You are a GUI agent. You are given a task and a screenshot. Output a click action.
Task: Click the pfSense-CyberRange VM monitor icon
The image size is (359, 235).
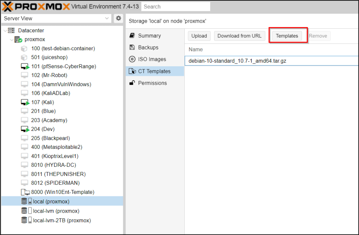point(25,67)
